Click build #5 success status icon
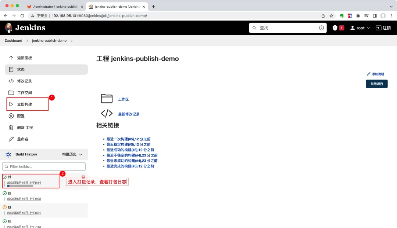 pos(4,193)
